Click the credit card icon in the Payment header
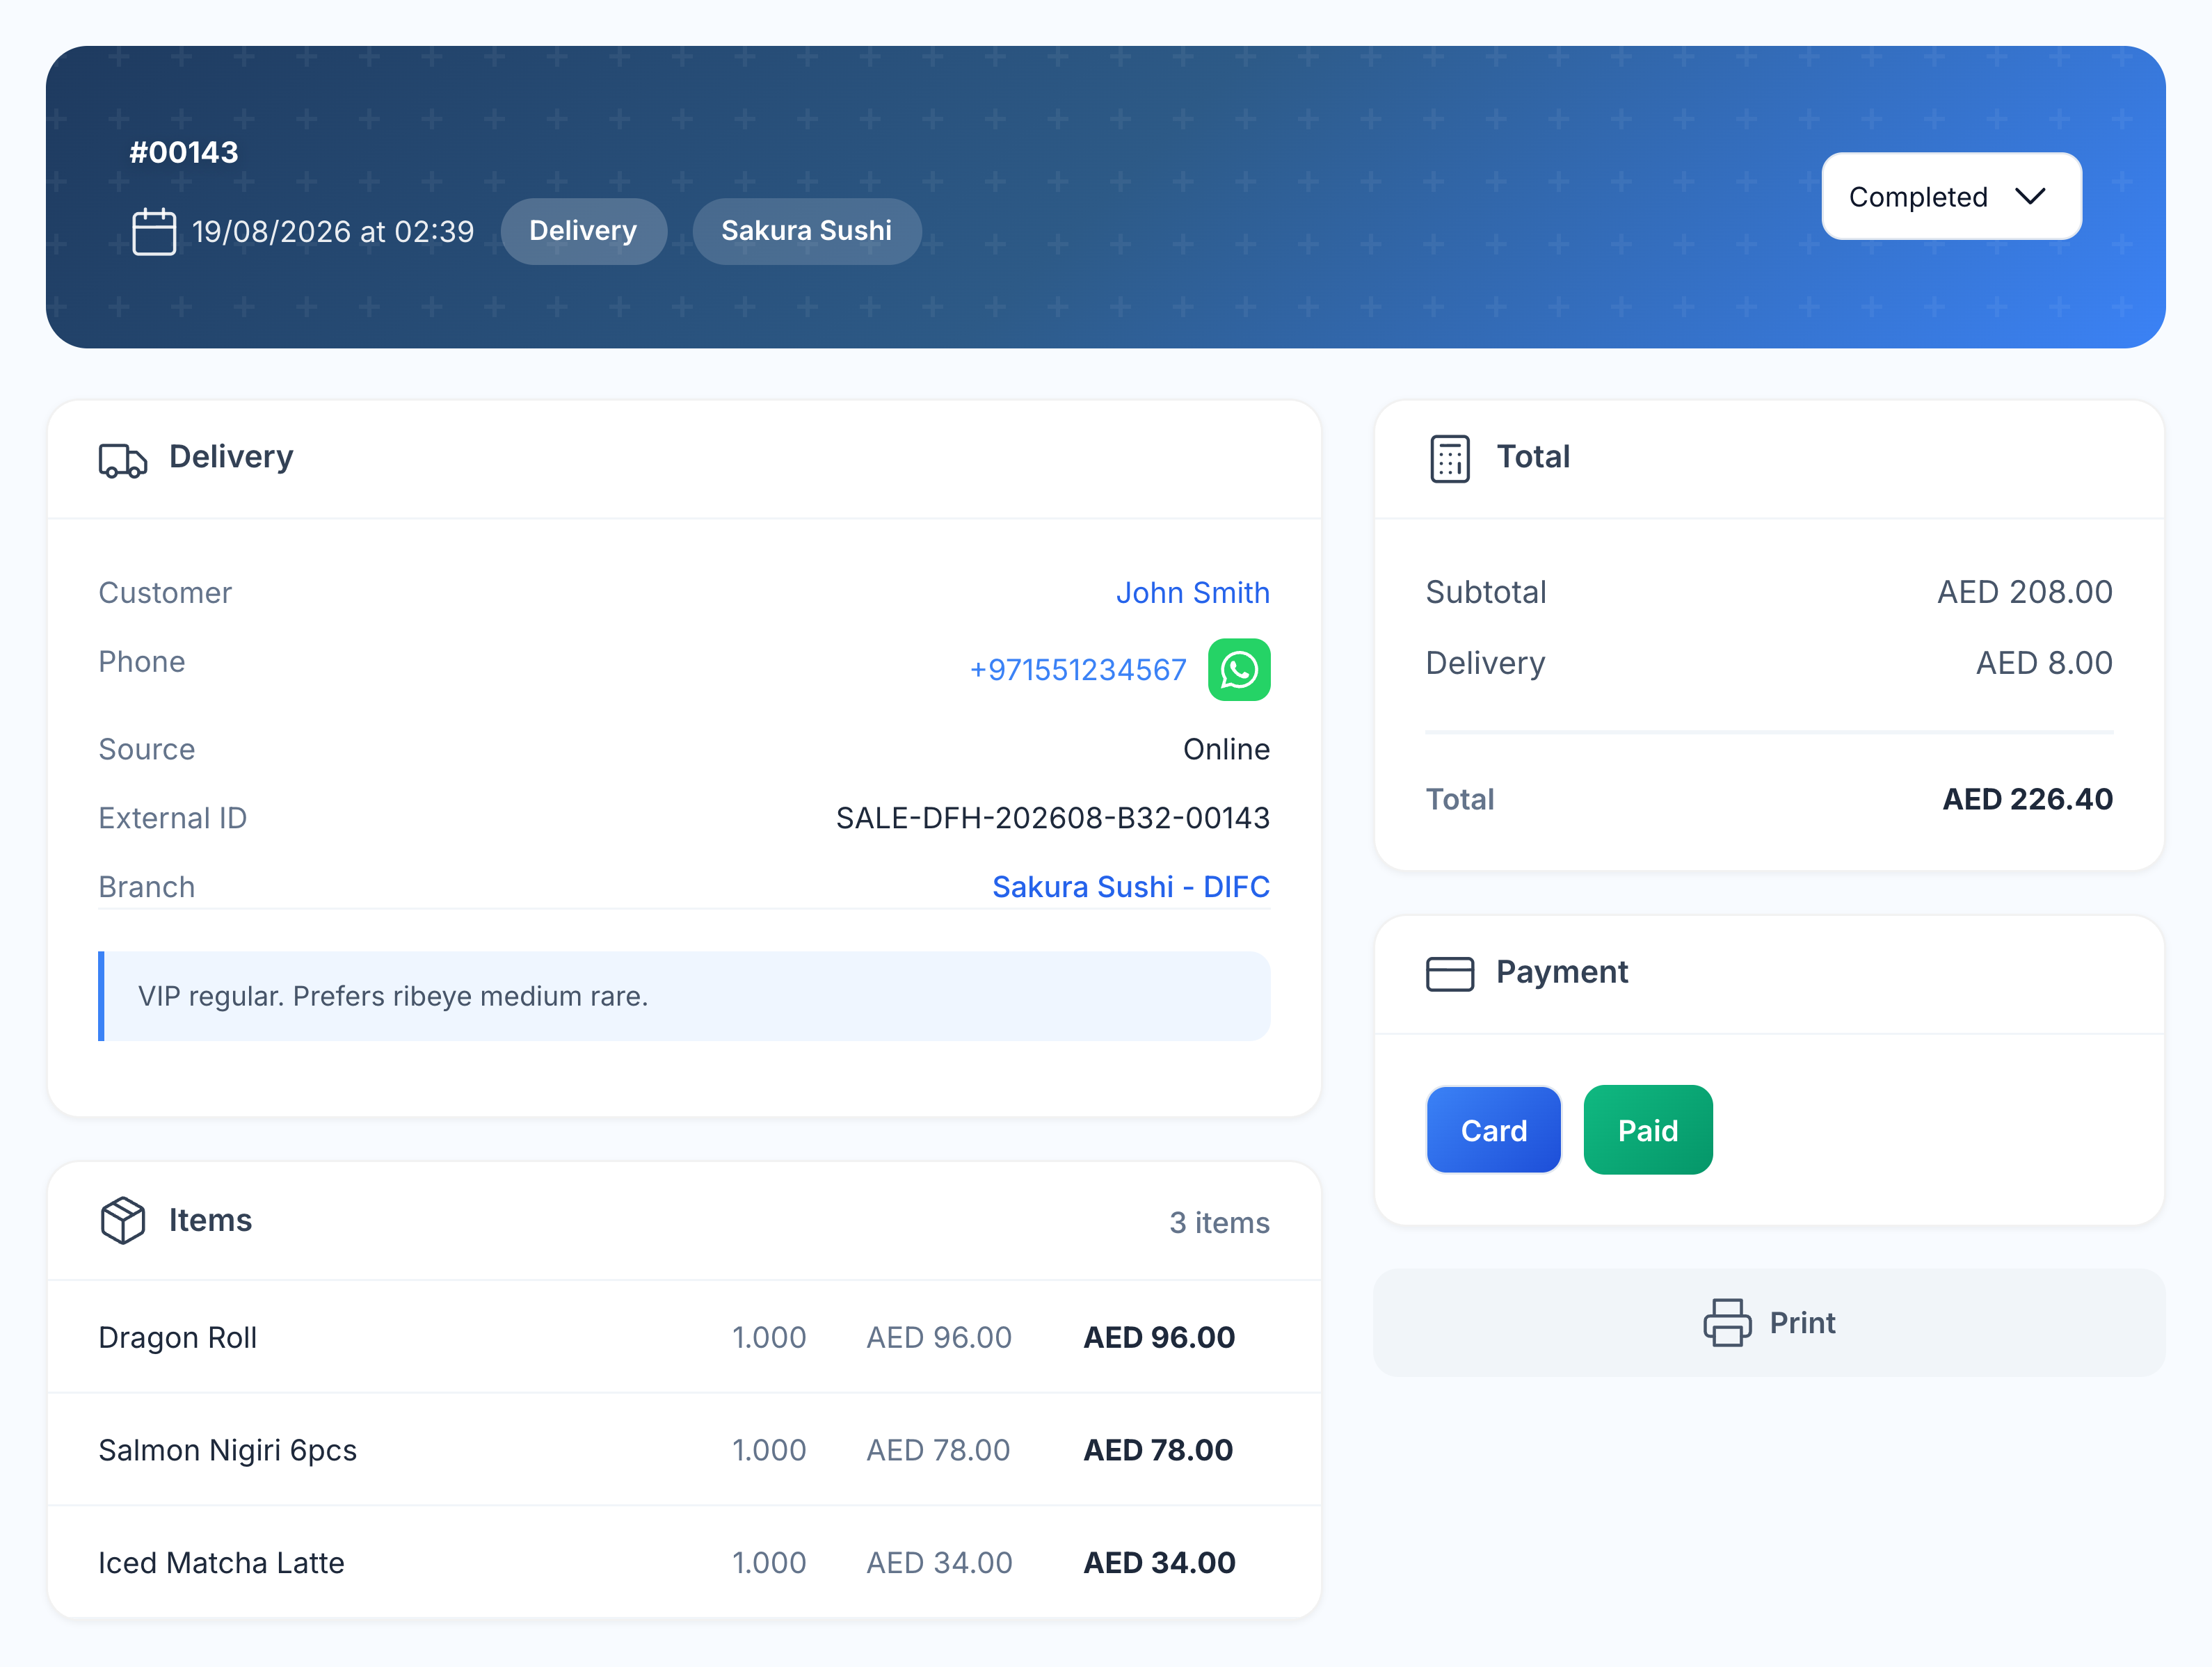This screenshot has height=1667, width=2212. pyautogui.click(x=1449, y=973)
